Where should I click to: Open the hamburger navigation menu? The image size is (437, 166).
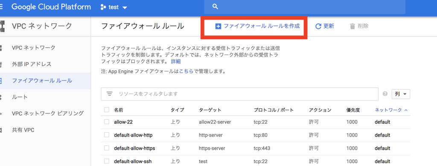tap(1, 7)
